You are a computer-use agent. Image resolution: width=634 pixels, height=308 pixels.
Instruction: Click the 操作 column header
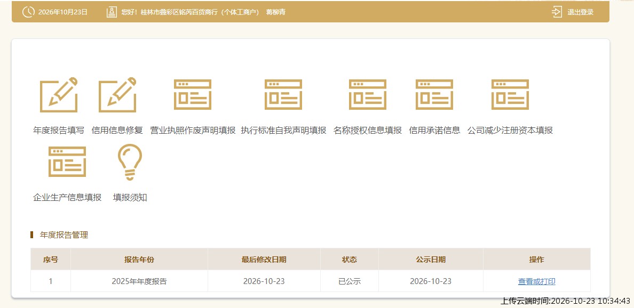point(536,260)
